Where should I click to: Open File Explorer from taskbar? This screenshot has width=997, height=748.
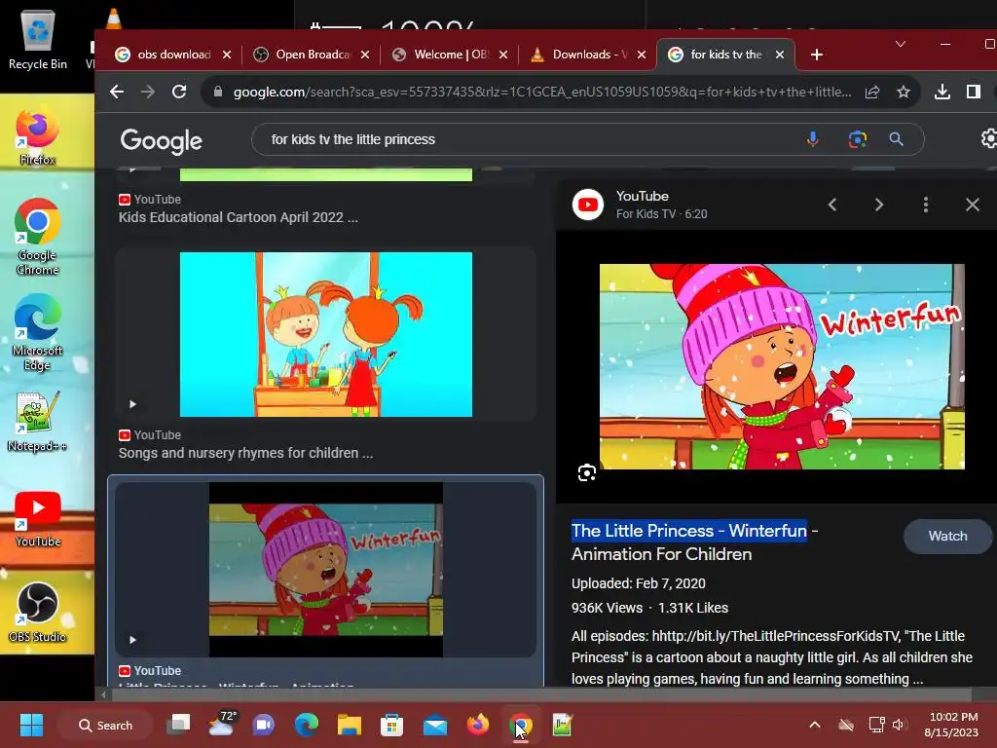coord(350,725)
